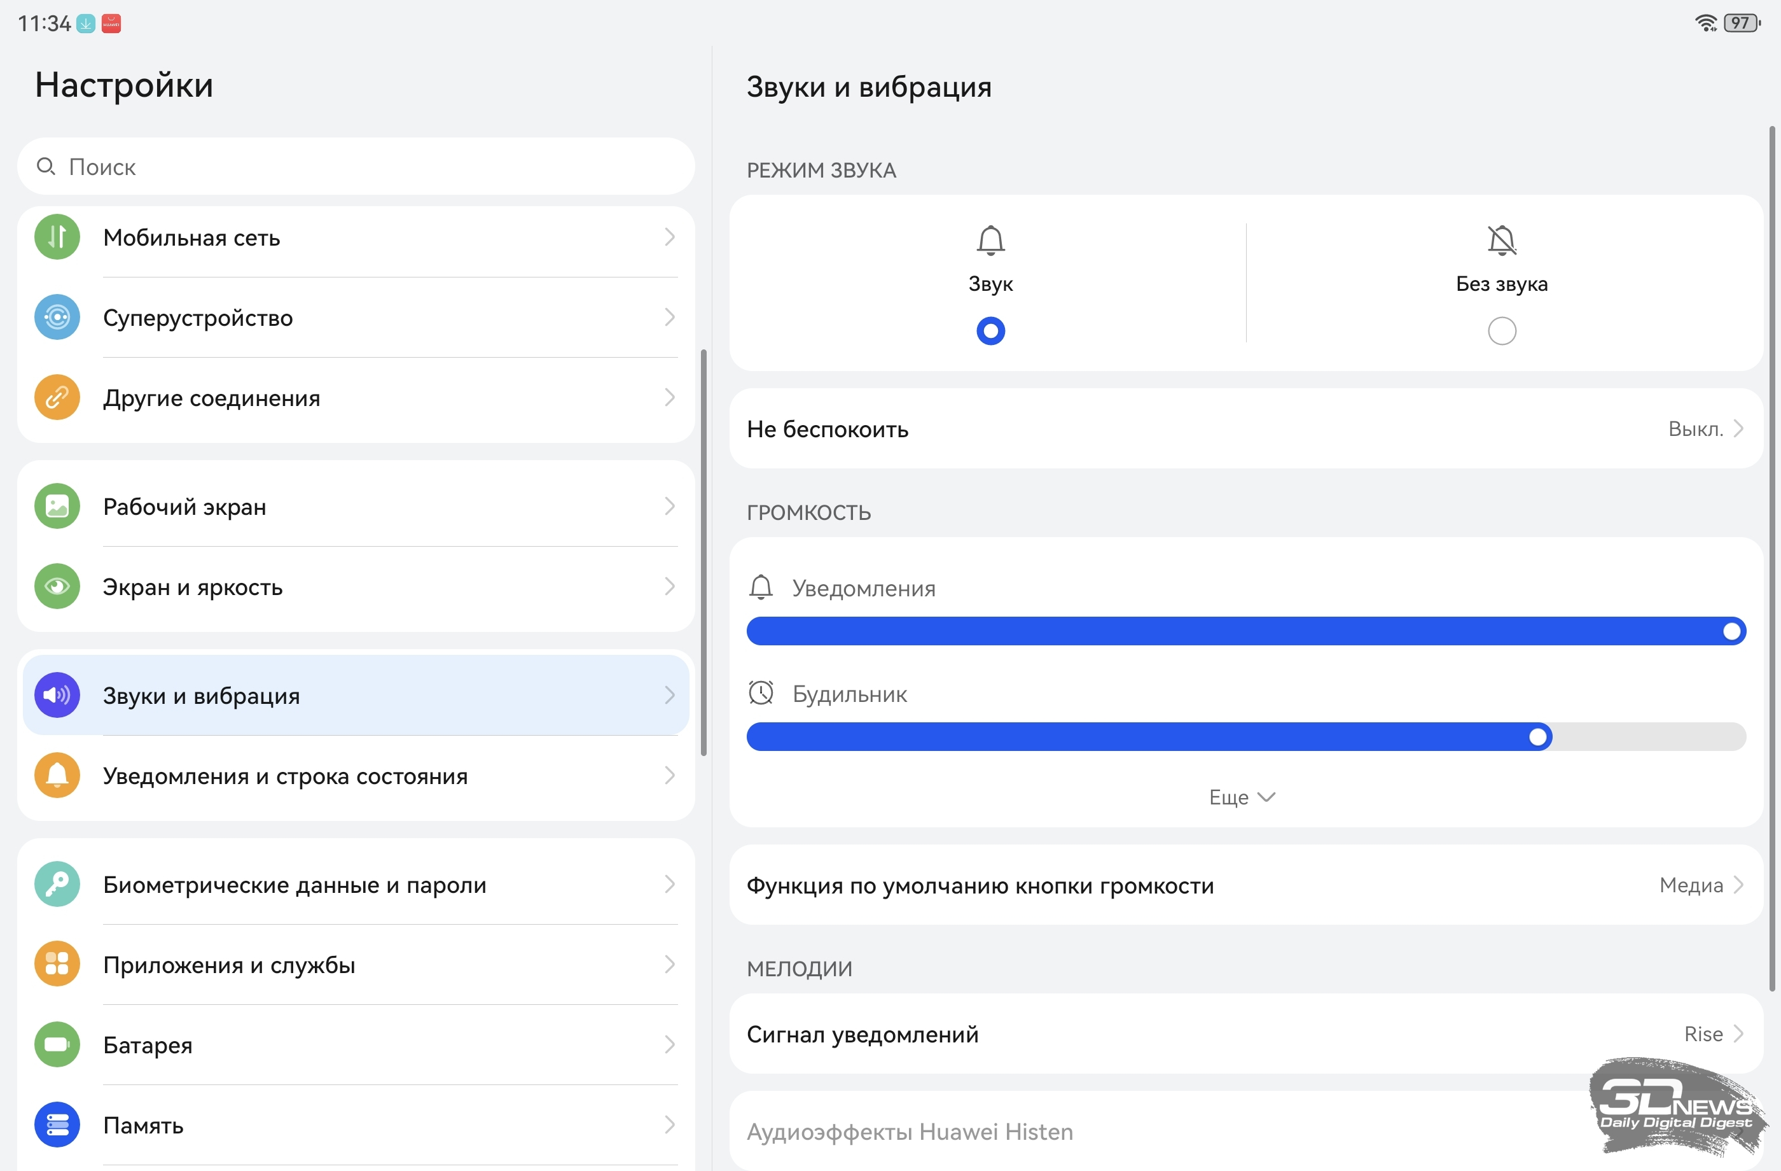The width and height of the screenshot is (1781, 1171).
Task: Select the Без звука radio button
Action: pos(1501,331)
